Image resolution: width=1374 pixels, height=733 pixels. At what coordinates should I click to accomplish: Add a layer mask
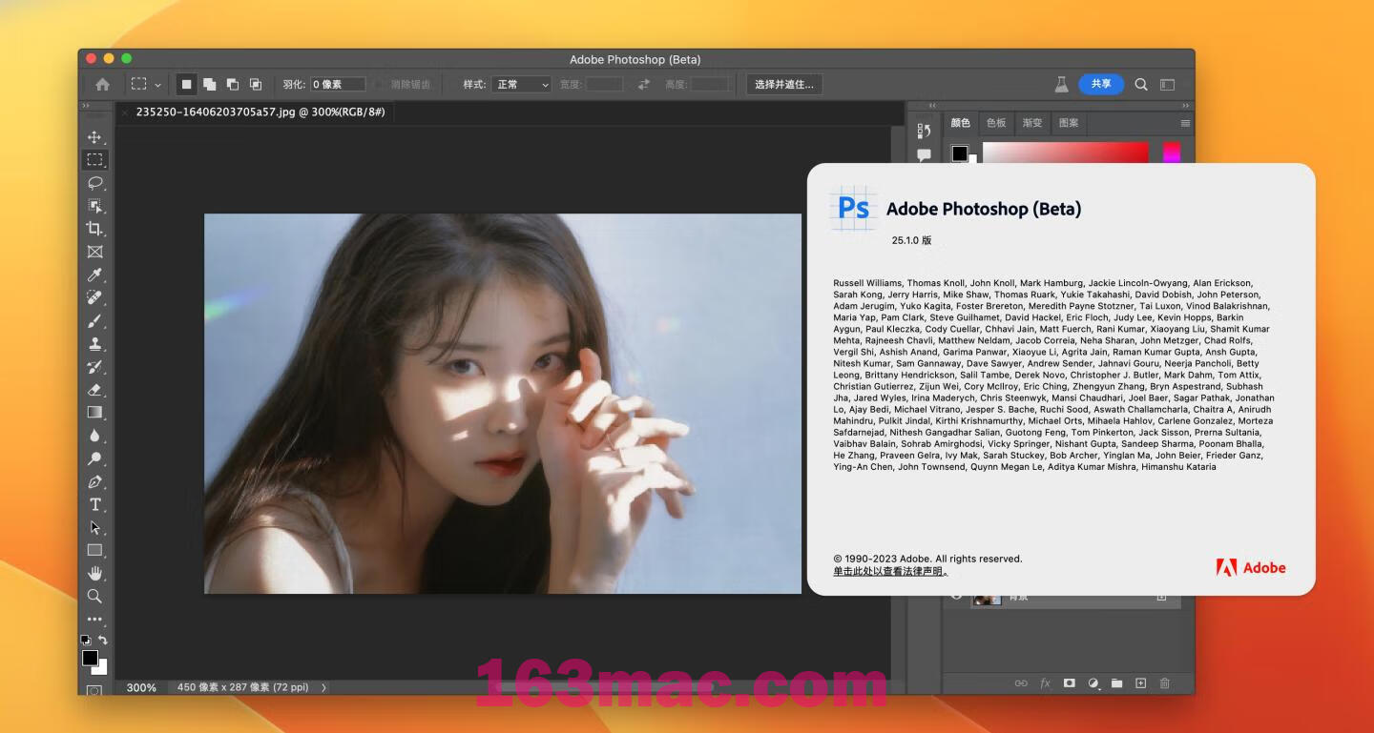[x=1069, y=683]
